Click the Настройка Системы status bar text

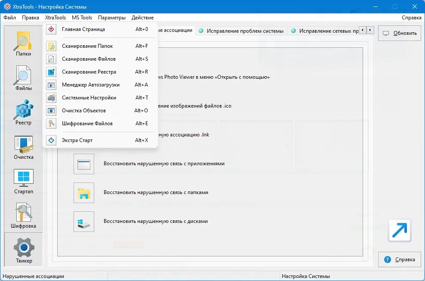pos(306,276)
